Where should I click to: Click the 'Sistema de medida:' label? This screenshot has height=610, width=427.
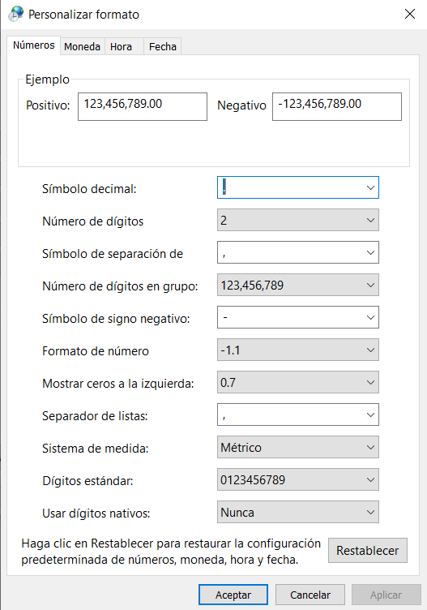point(95,449)
